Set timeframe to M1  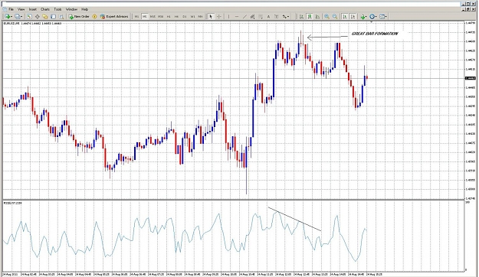pyautogui.click(x=136, y=17)
